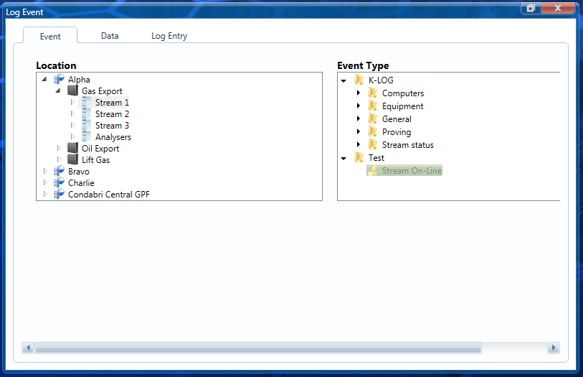Image resolution: width=583 pixels, height=377 pixels.
Task: Expand the Bravo location node
Action: (x=45, y=171)
